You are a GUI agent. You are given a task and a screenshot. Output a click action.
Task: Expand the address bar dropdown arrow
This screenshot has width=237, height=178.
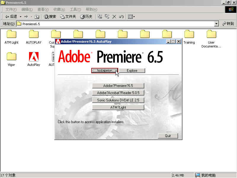pos(216,24)
